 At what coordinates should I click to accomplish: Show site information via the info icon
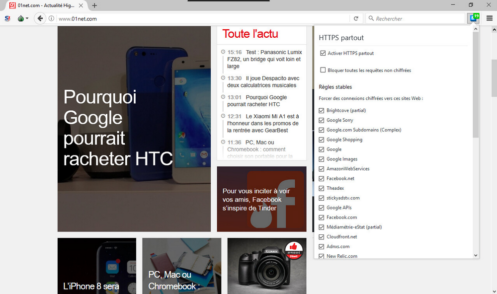point(51,18)
